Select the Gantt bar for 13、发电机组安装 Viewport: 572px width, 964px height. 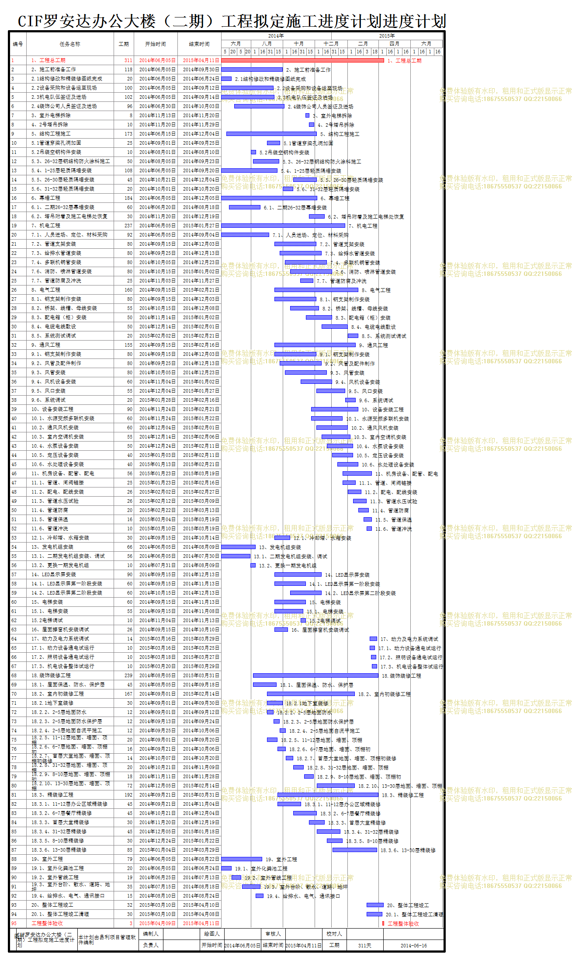[239, 547]
